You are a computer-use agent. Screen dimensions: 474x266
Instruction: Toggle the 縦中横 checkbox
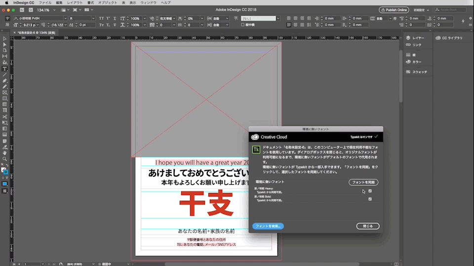point(243,25)
